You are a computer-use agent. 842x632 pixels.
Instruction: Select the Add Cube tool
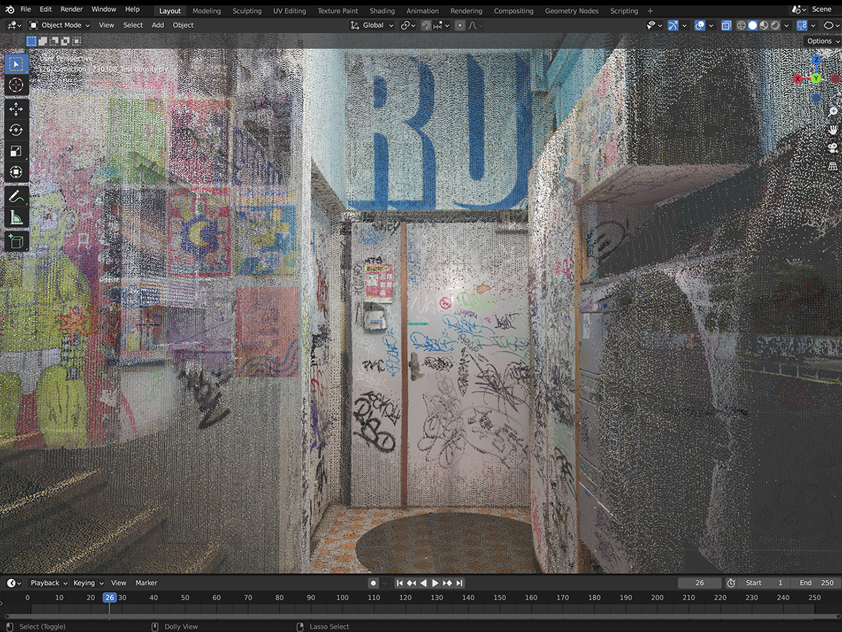click(x=16, y=242)
